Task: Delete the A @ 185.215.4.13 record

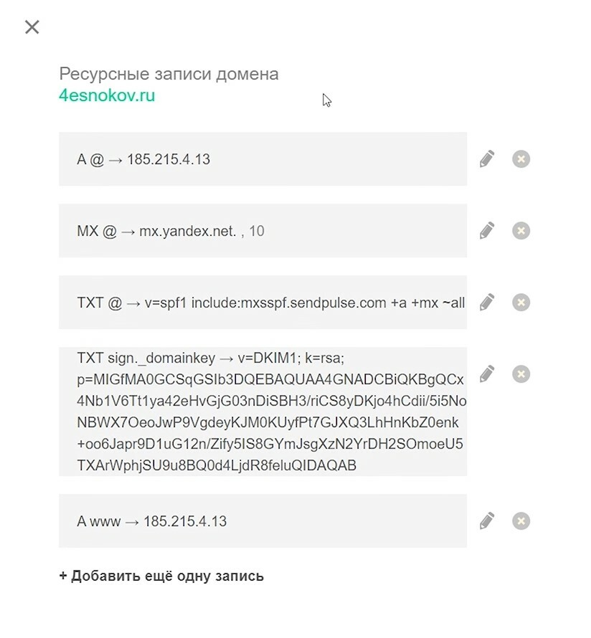Action: click(521, 158)
